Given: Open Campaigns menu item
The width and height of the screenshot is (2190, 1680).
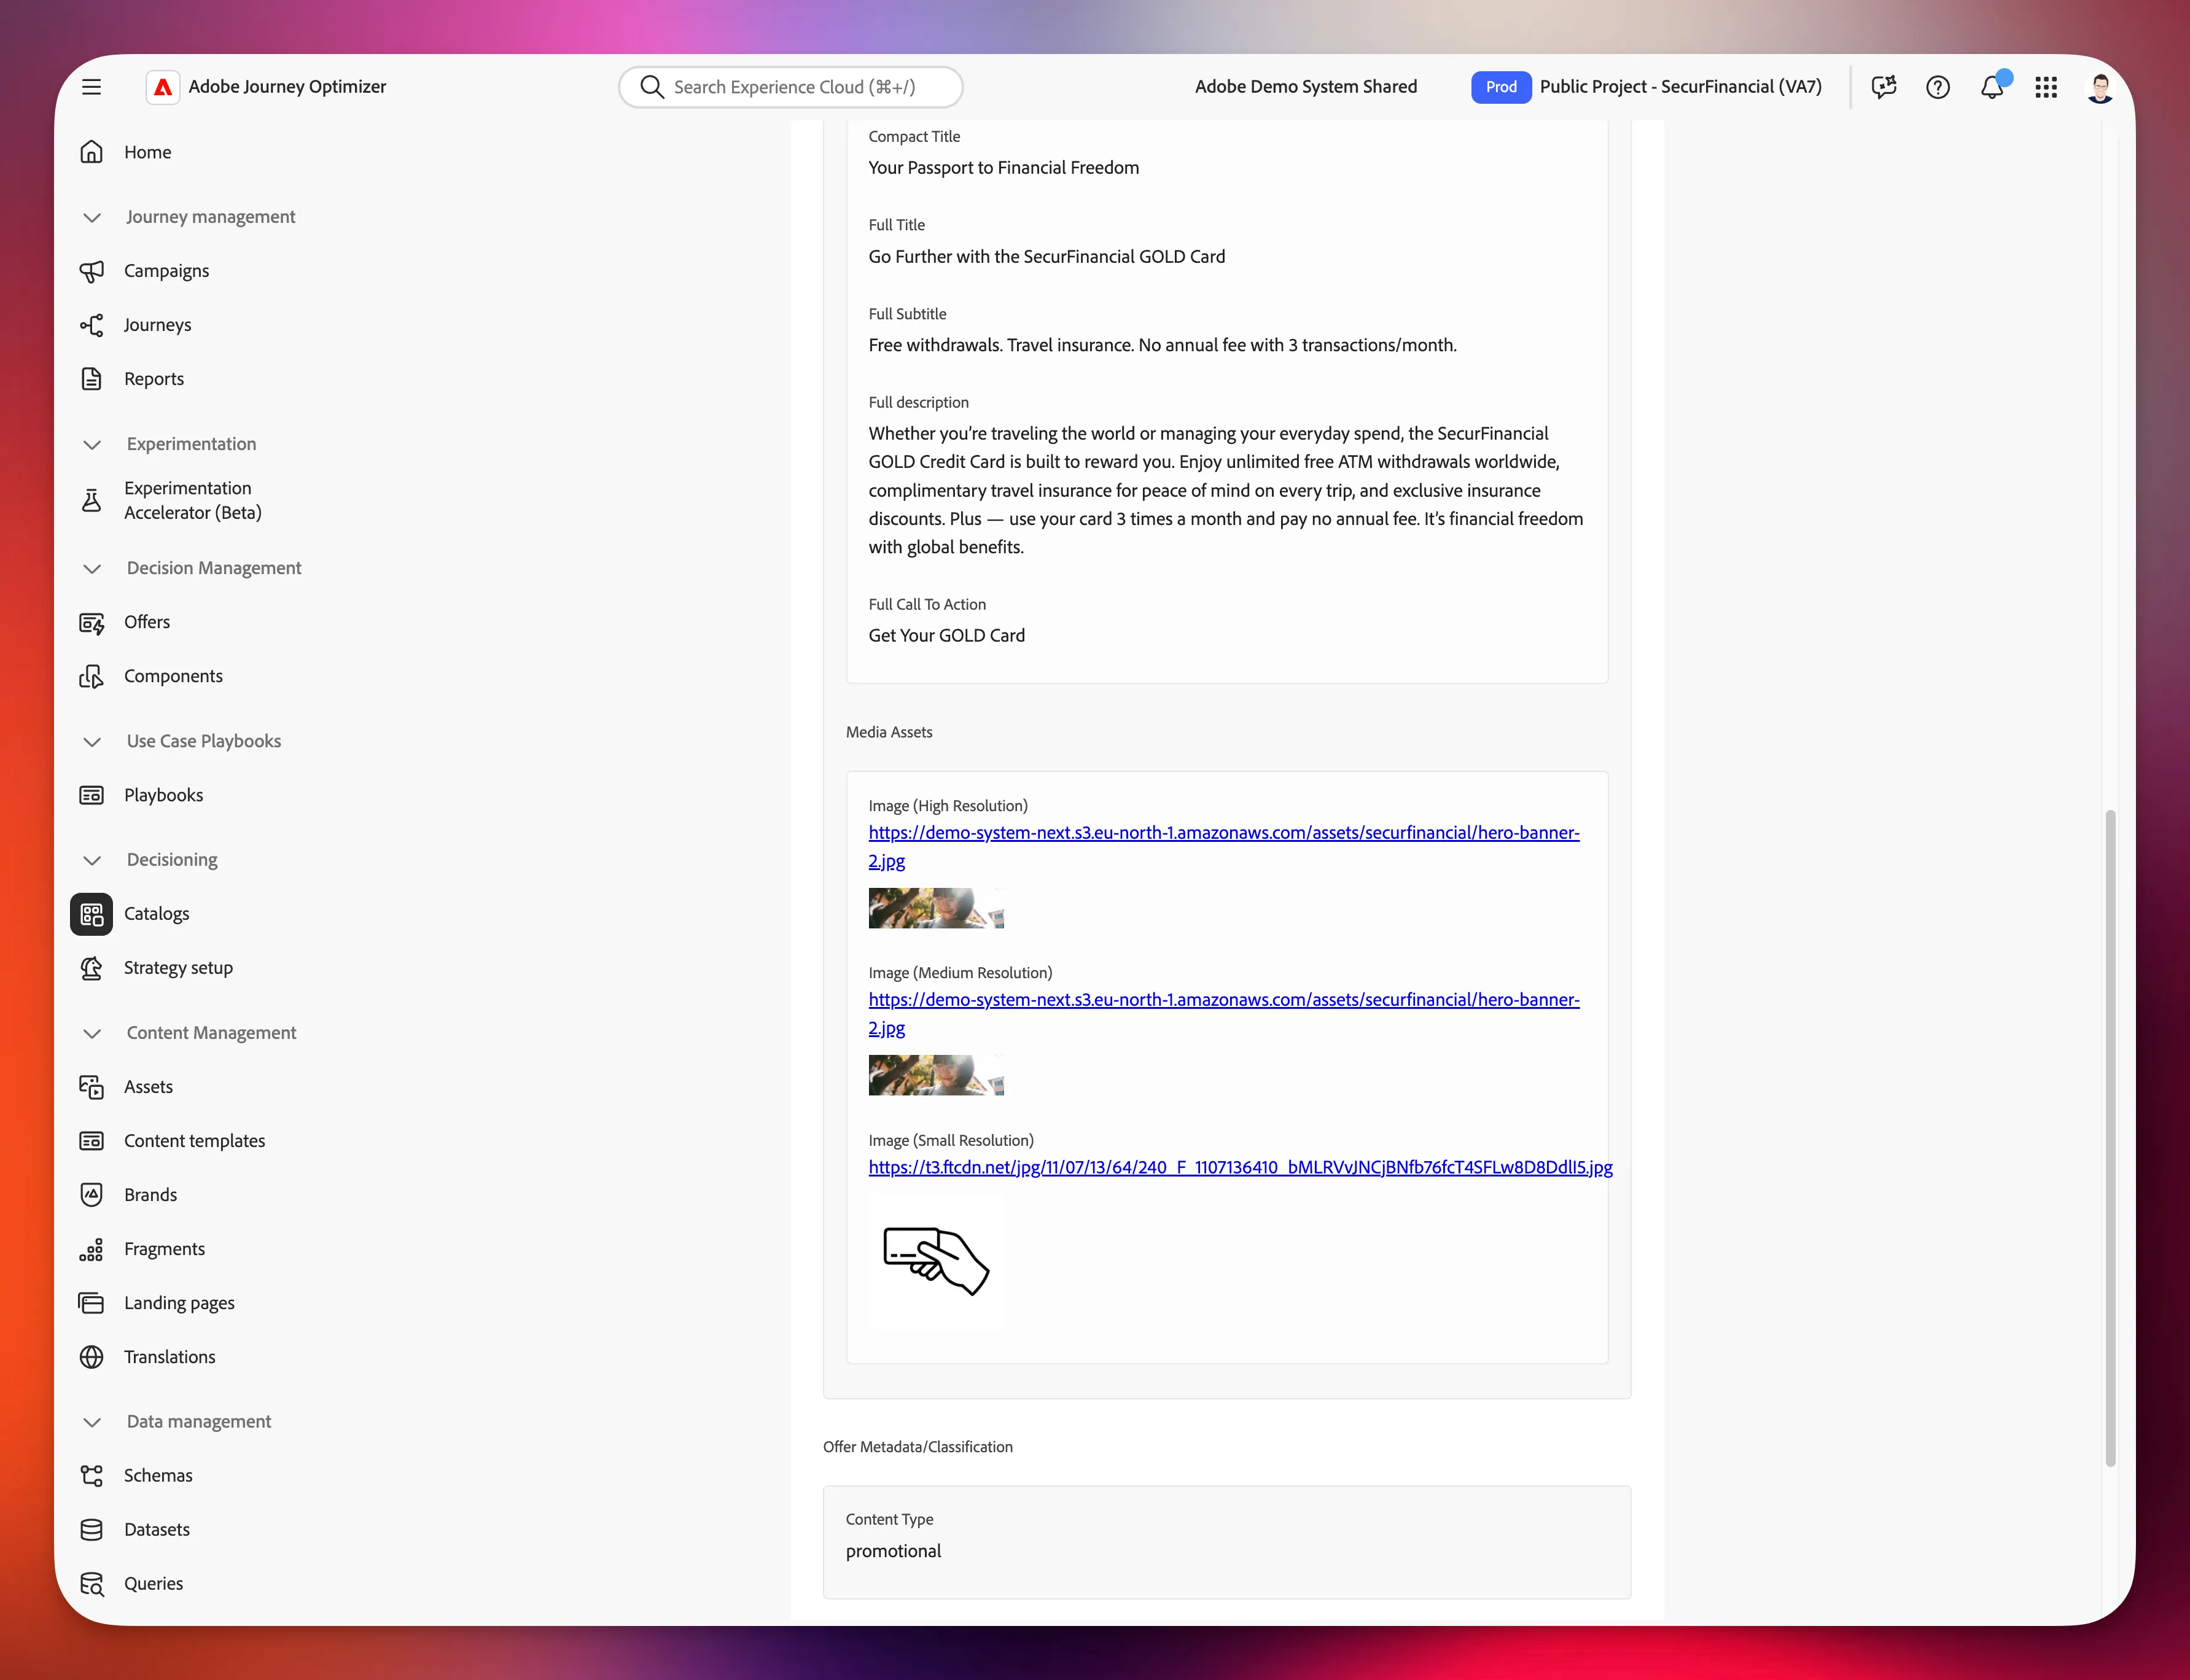Looking at the screenshot, I should (167, 271).
